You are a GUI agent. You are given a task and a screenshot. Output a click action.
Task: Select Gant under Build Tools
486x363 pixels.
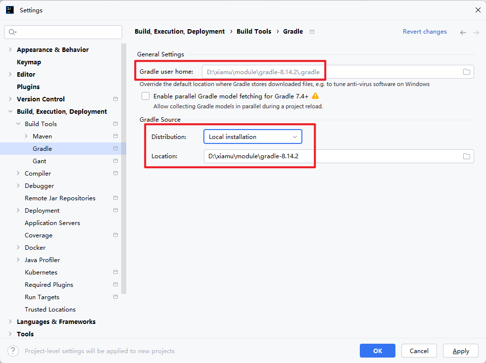pyautogui.click(x=40, y=161)
